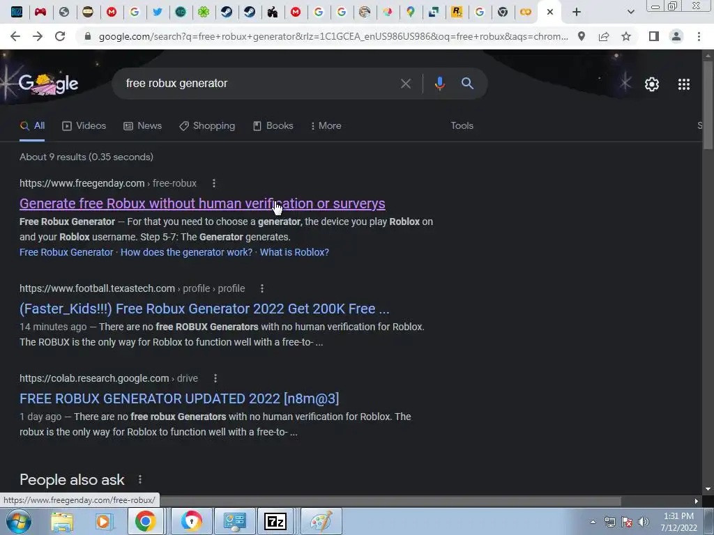Switch to the red gamepad icon tab
Image resolution: width=714 pixels, height=535 pixels.
(x=40, y=12)
